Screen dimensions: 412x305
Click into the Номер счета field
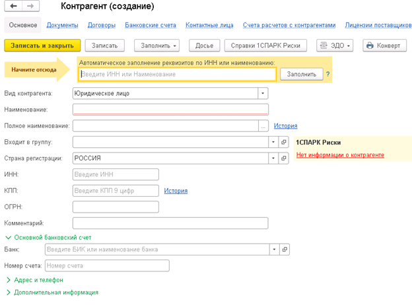point(107,265)
